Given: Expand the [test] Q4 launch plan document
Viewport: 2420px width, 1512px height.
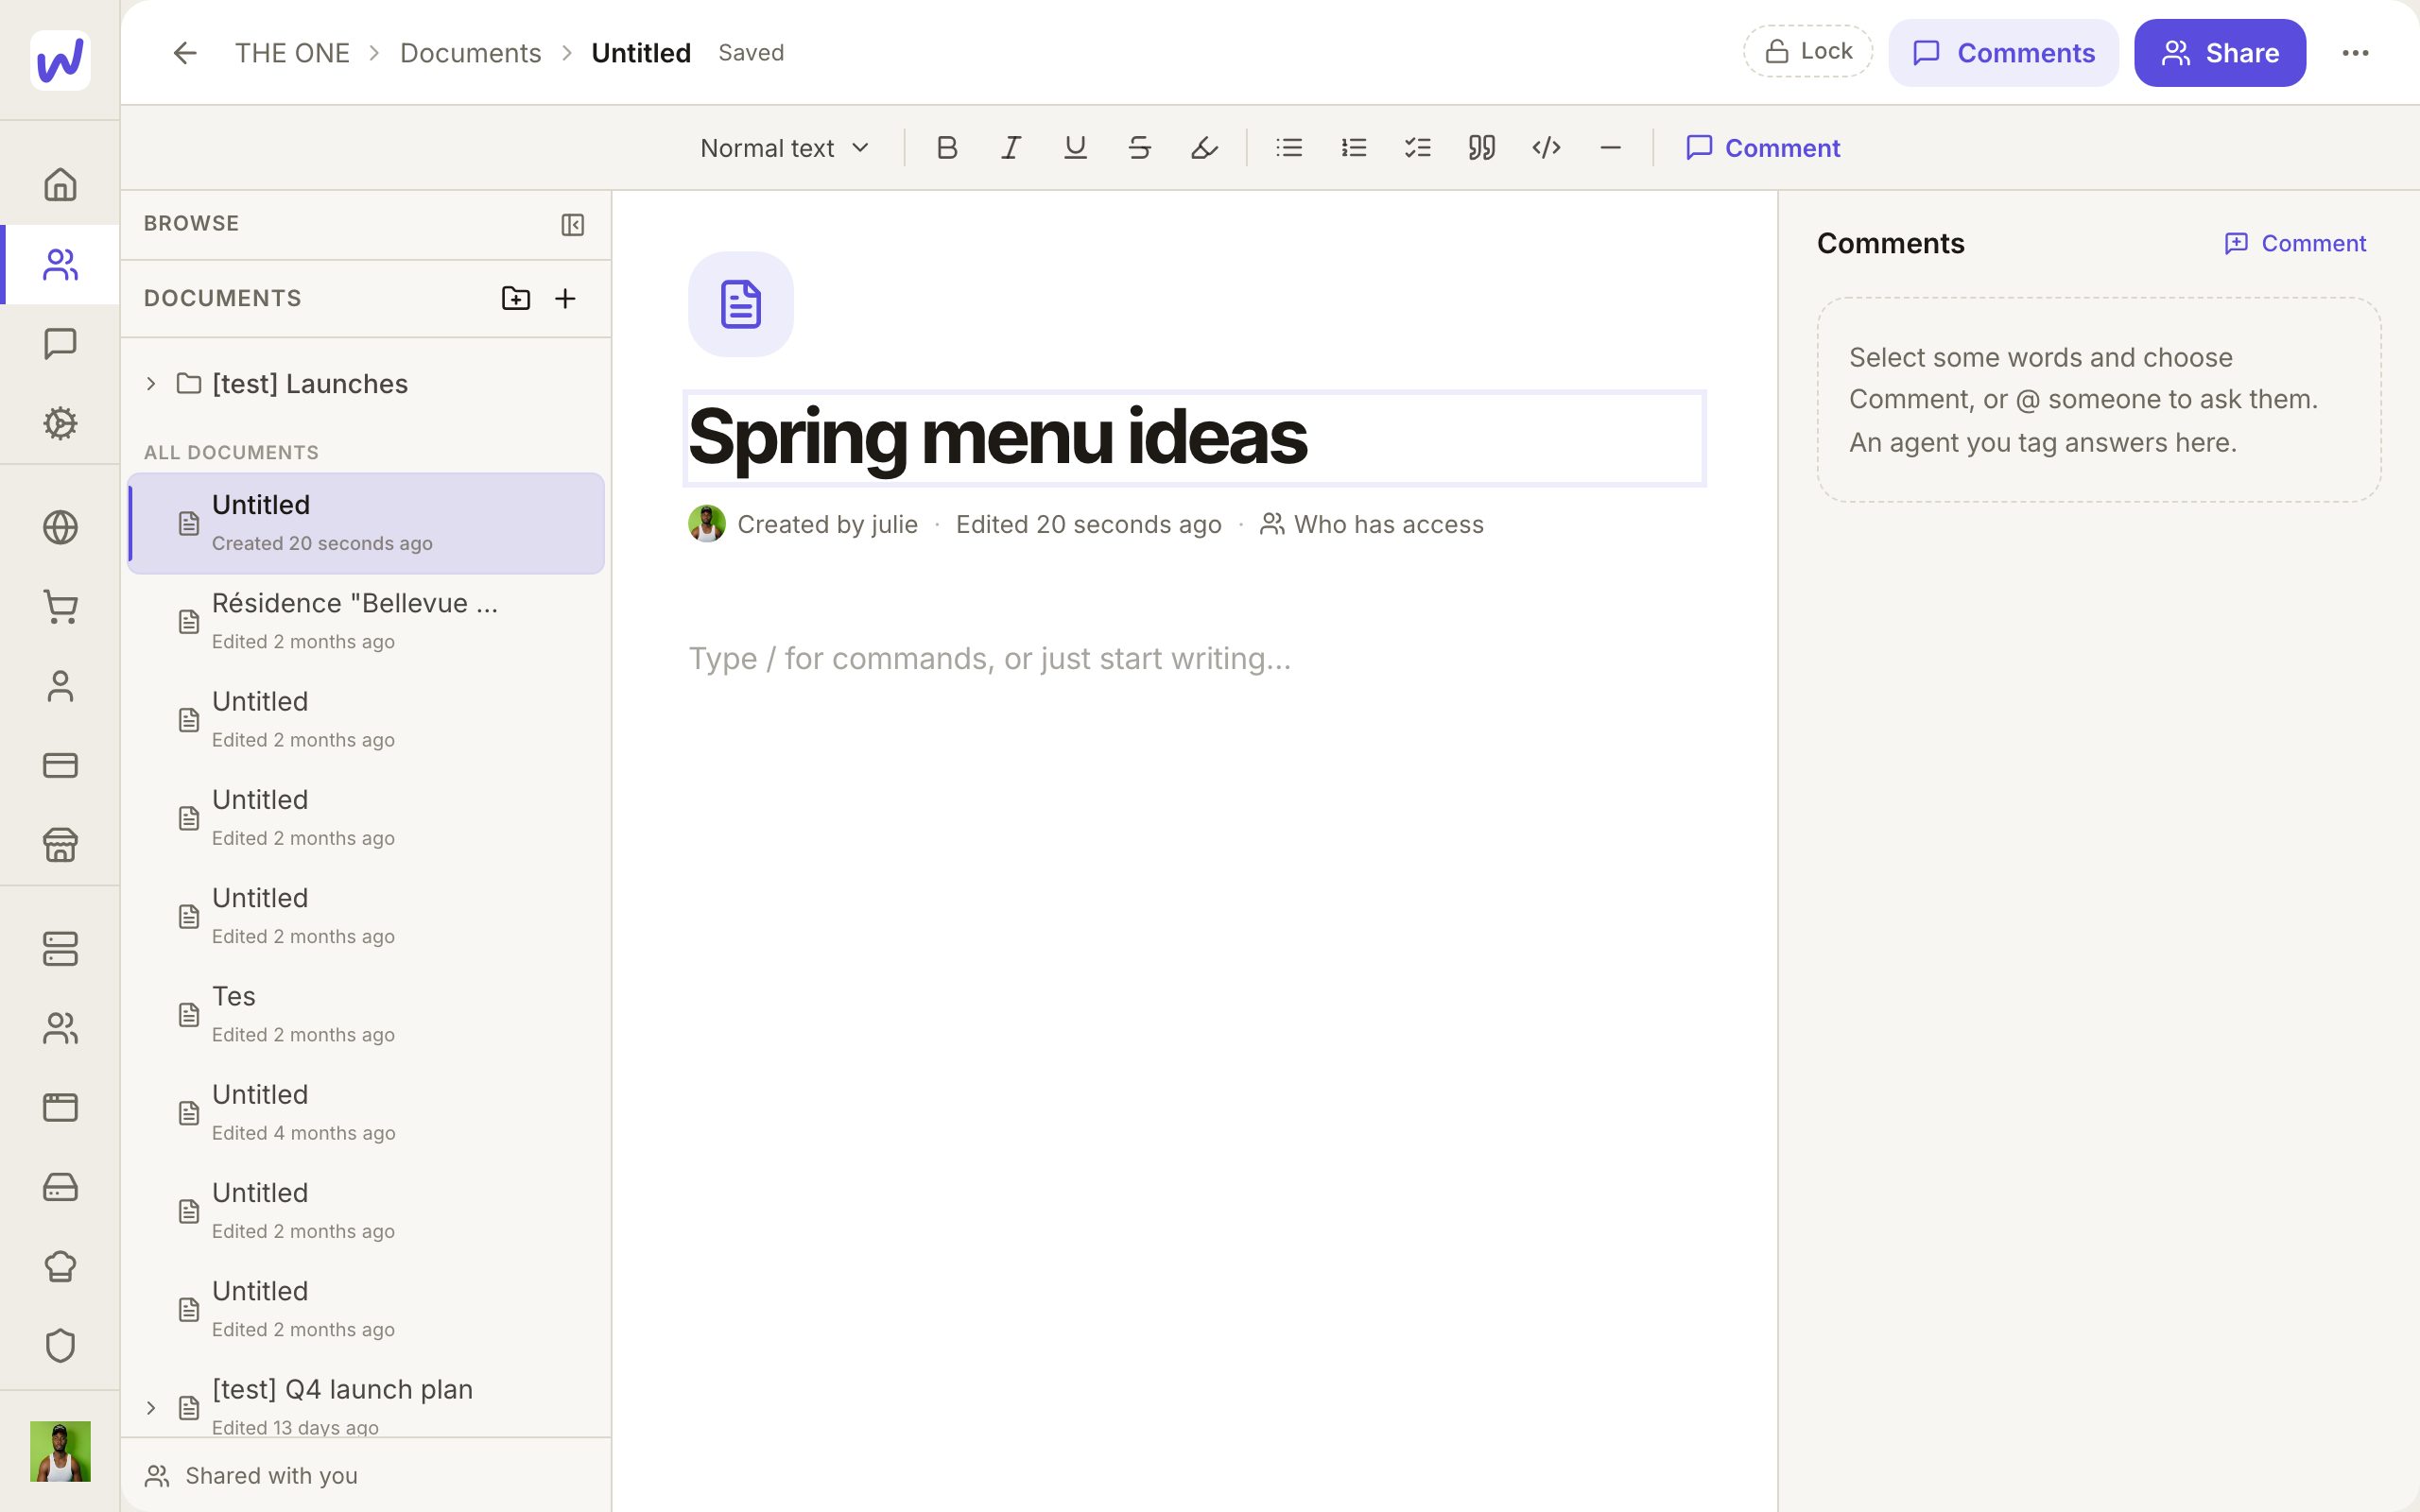Looking at the screenshot, I should pos(151,1408).
